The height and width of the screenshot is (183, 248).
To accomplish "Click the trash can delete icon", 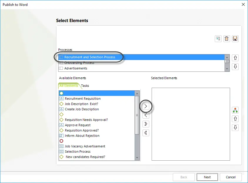I will [x=227, y=39].
